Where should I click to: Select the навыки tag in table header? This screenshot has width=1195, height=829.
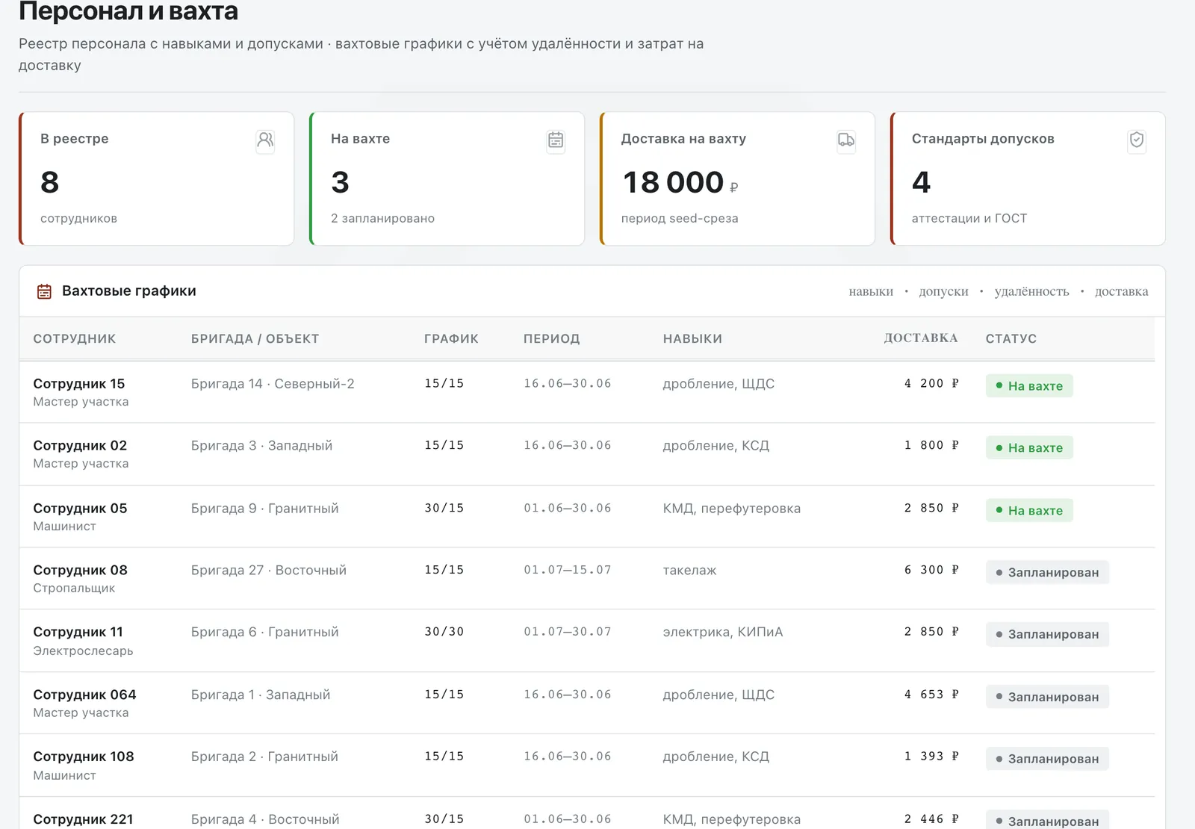[x=871, y=291]
